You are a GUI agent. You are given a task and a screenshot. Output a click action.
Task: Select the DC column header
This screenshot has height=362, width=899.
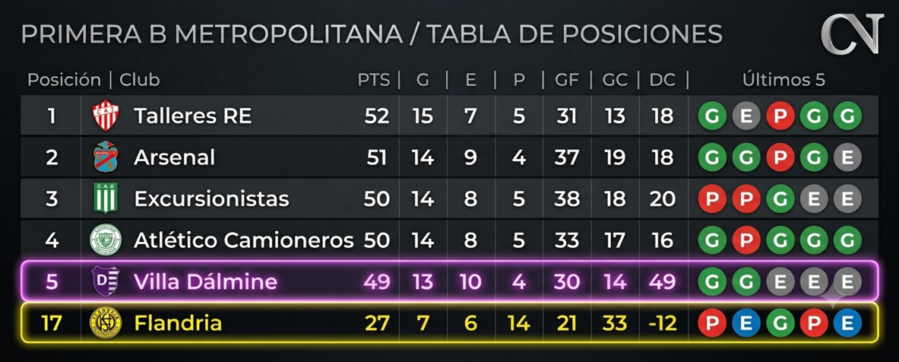662,81
